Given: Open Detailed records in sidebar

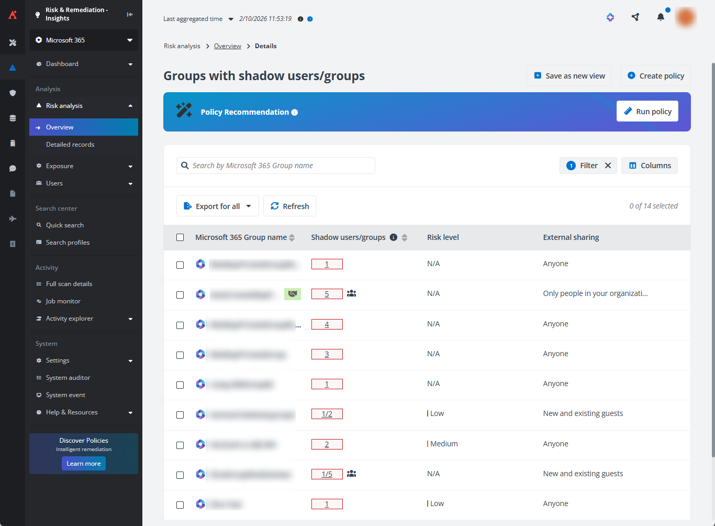Looking at the screenshot, I should pyautogui.click(x=70, y=145).
